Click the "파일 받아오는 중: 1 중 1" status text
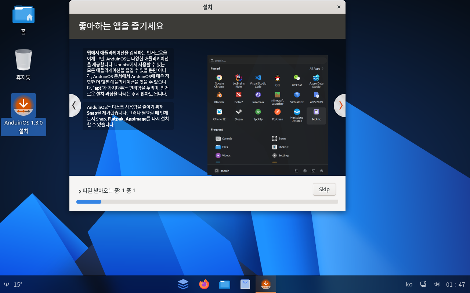Screen dimensions: 470x293 (x=109, y=190)
